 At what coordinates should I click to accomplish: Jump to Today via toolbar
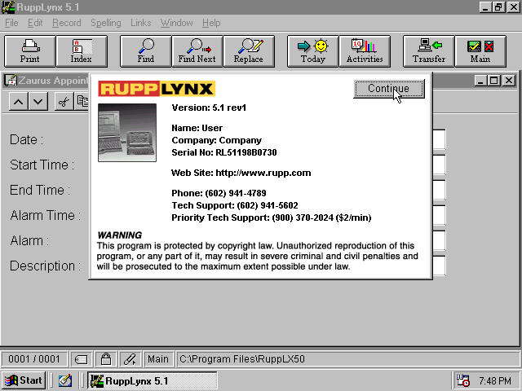(x=313, y=51)
